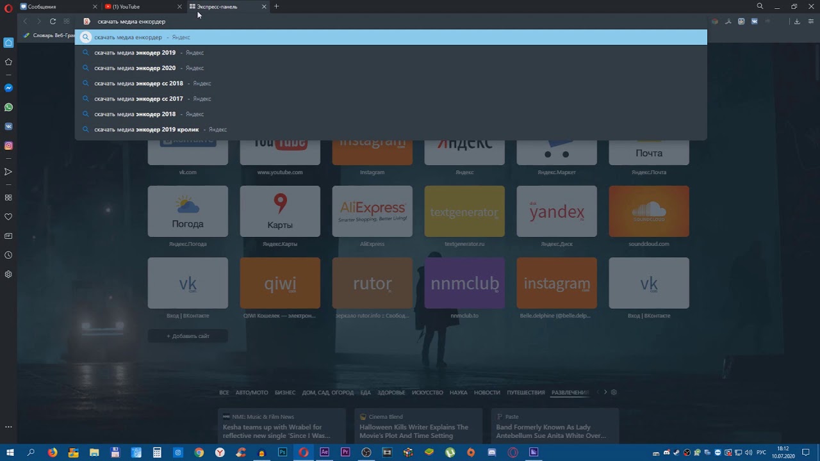Open the Belle.delphine Instagram tile
This screenshot has width=820, height=461.
click(x=557, y=283)
